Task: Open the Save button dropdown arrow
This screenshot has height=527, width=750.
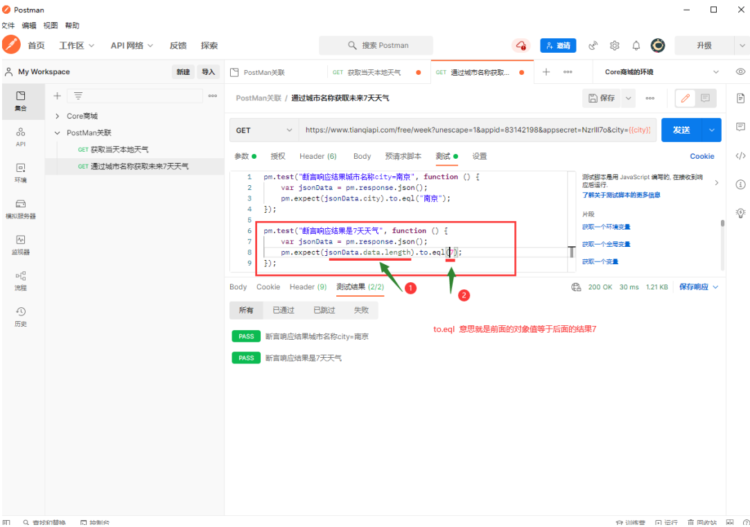Action: pos(629,98)
